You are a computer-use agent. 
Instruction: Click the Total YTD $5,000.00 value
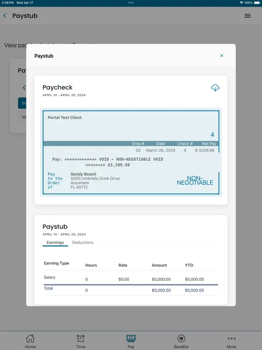tap(194, 290)
